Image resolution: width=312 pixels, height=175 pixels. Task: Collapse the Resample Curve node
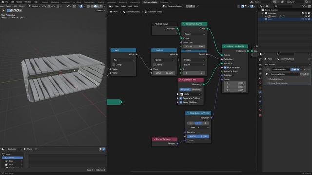(184, 24)
